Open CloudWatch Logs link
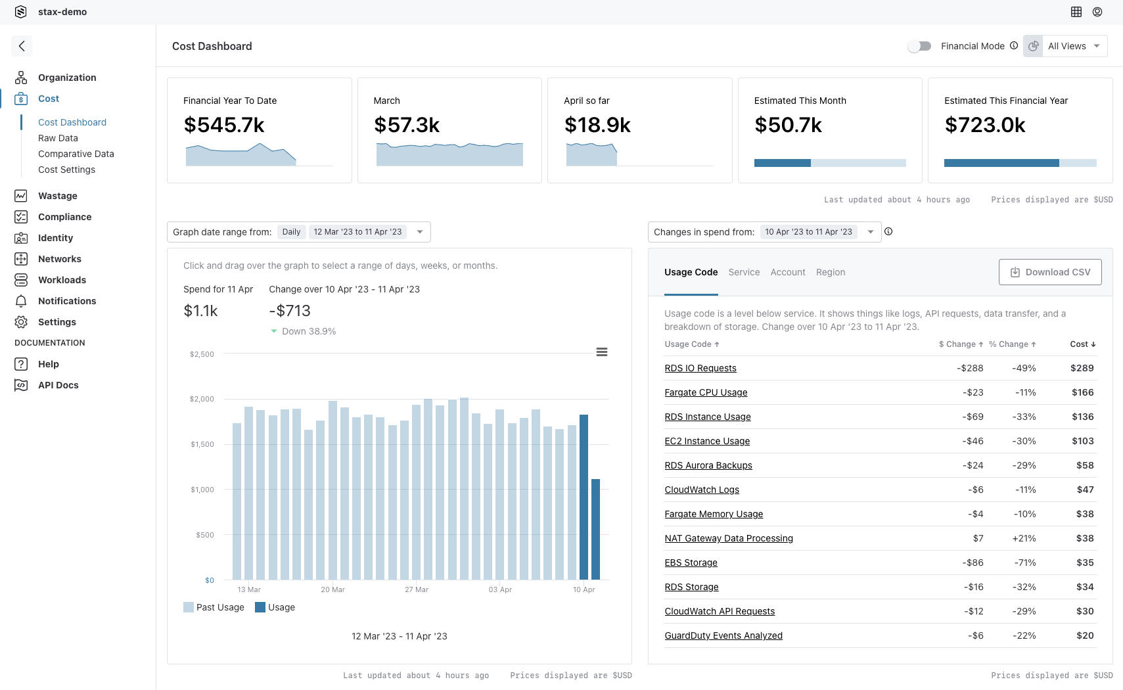Viewport: 1123px width, 690px height. click(702, 490)
